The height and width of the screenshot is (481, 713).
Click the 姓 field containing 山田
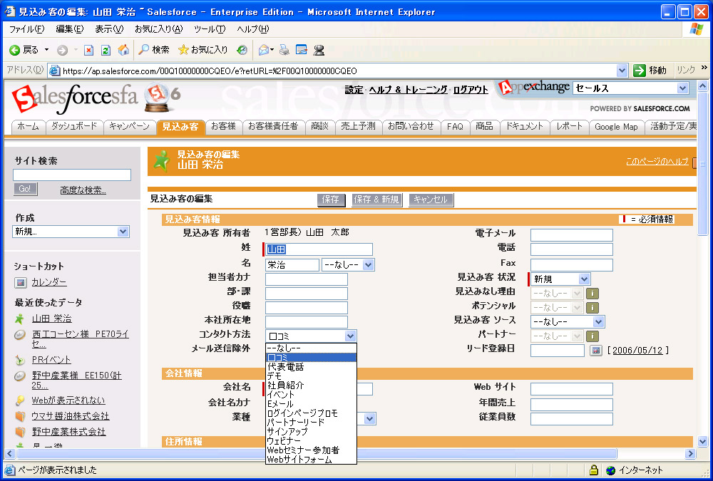coord(319,249)
